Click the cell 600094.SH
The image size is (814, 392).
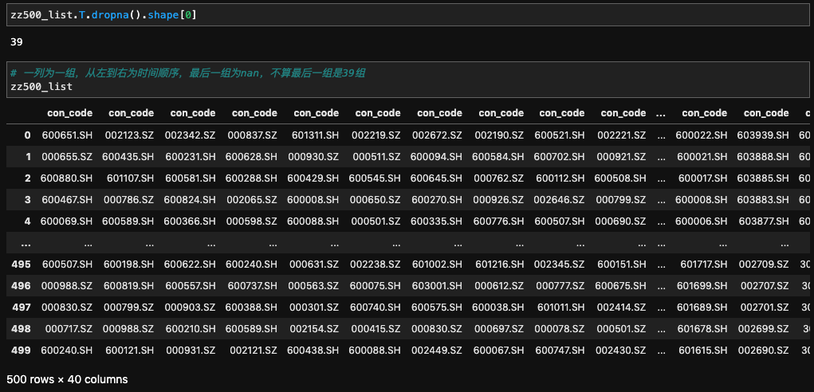tap(436, 156)
